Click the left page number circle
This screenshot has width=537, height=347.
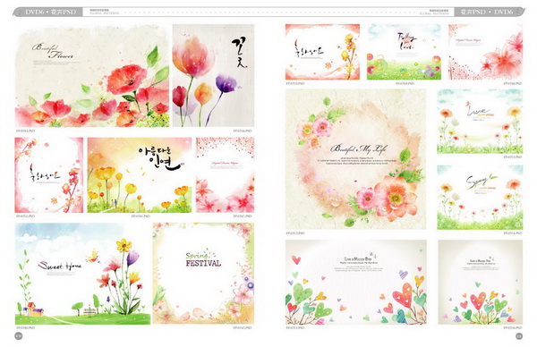(19, 336)
